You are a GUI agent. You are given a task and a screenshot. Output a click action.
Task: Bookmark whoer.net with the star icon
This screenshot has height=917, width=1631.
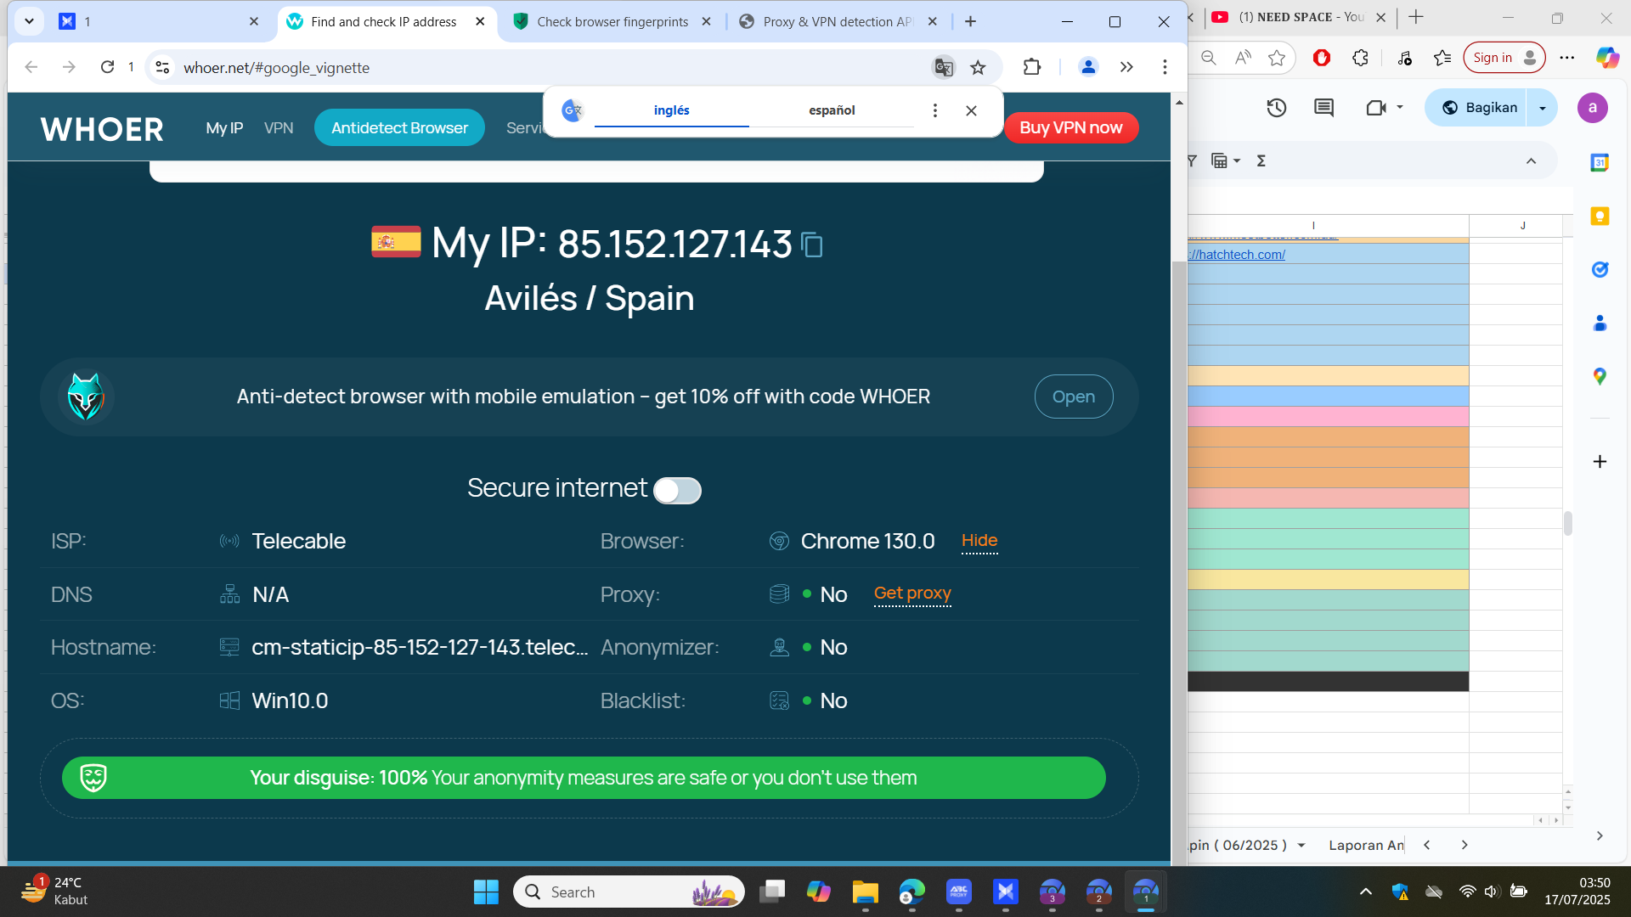coord(979,67)
